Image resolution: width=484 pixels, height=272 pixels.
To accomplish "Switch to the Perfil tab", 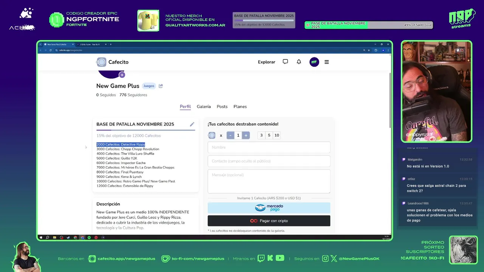I will click(x=185, y=107).
